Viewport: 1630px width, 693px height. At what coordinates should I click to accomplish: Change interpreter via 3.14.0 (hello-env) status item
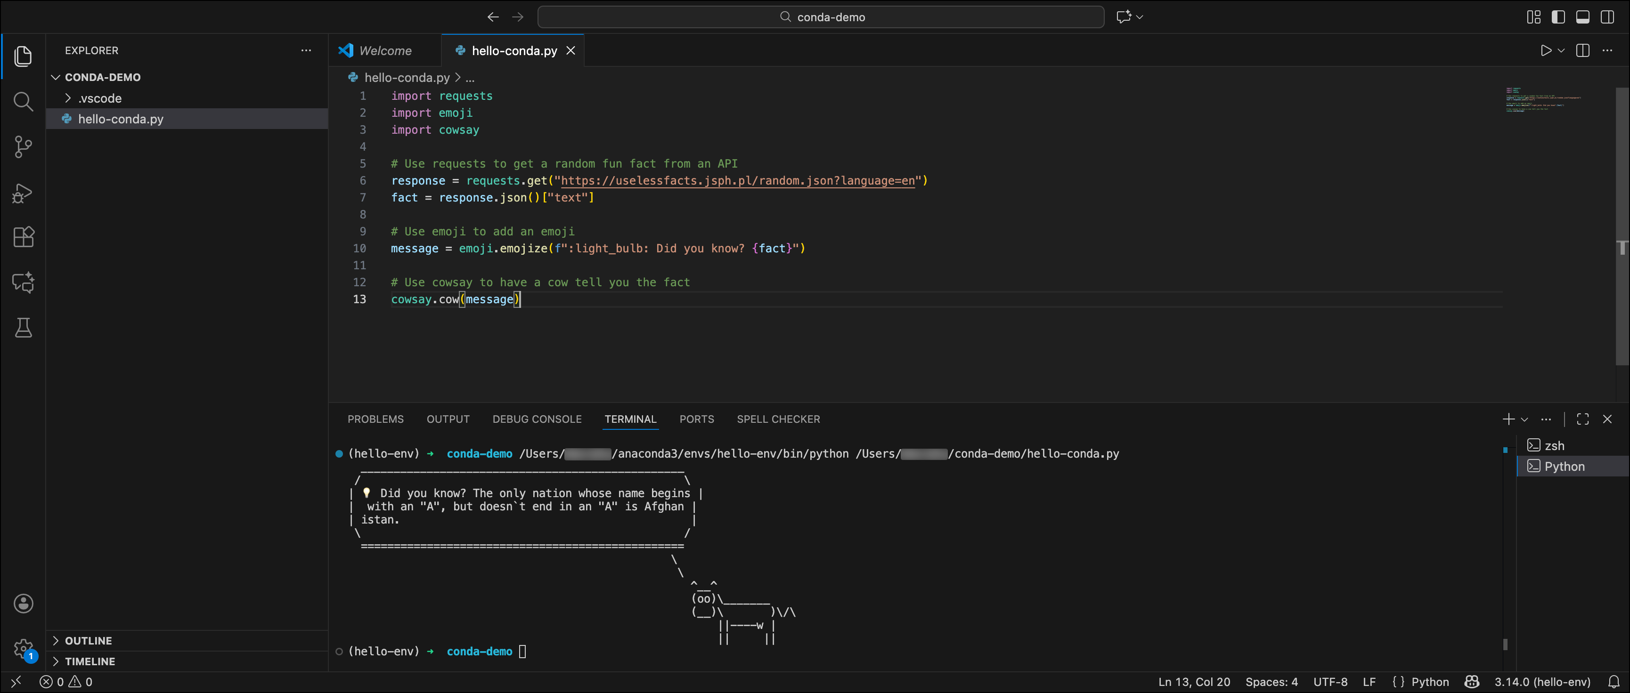pyautogui.click(x=1542, y=682)
